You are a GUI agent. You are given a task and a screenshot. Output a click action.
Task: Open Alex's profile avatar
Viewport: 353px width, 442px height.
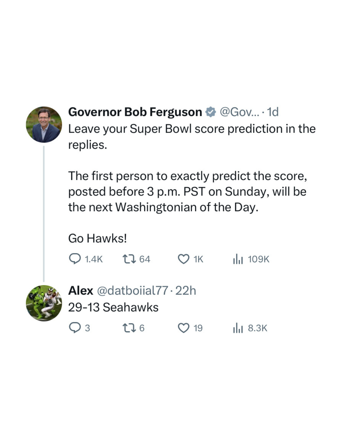[x=44, y=303]
